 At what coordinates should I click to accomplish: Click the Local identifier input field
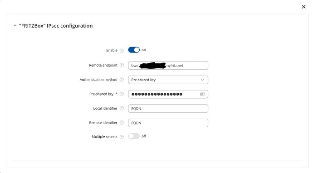(168, 108)
